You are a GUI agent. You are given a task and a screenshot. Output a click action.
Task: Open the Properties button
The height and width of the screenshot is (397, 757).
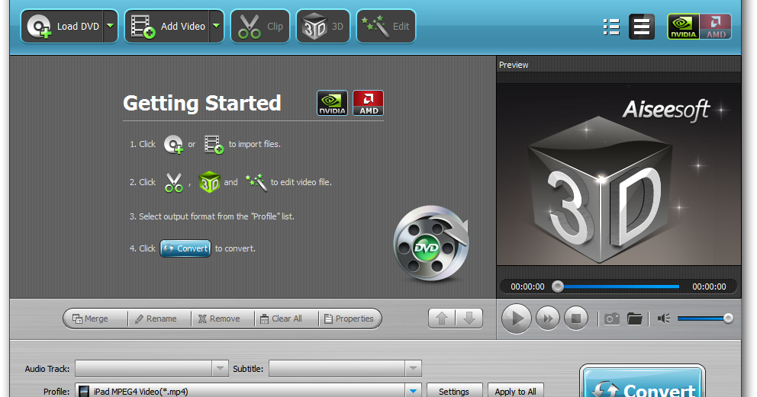tap(349, 319)
